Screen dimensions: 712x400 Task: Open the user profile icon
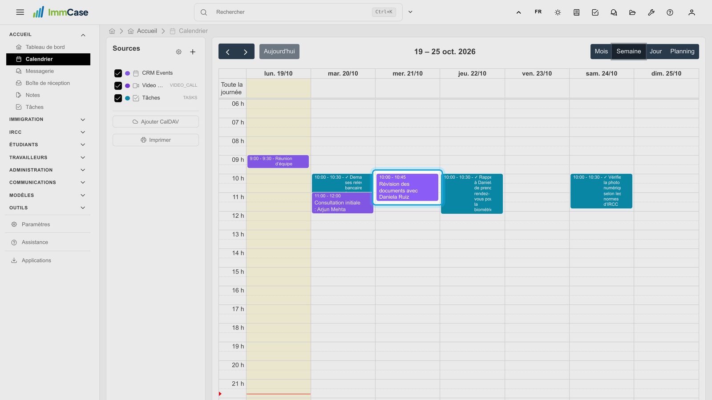692,12
